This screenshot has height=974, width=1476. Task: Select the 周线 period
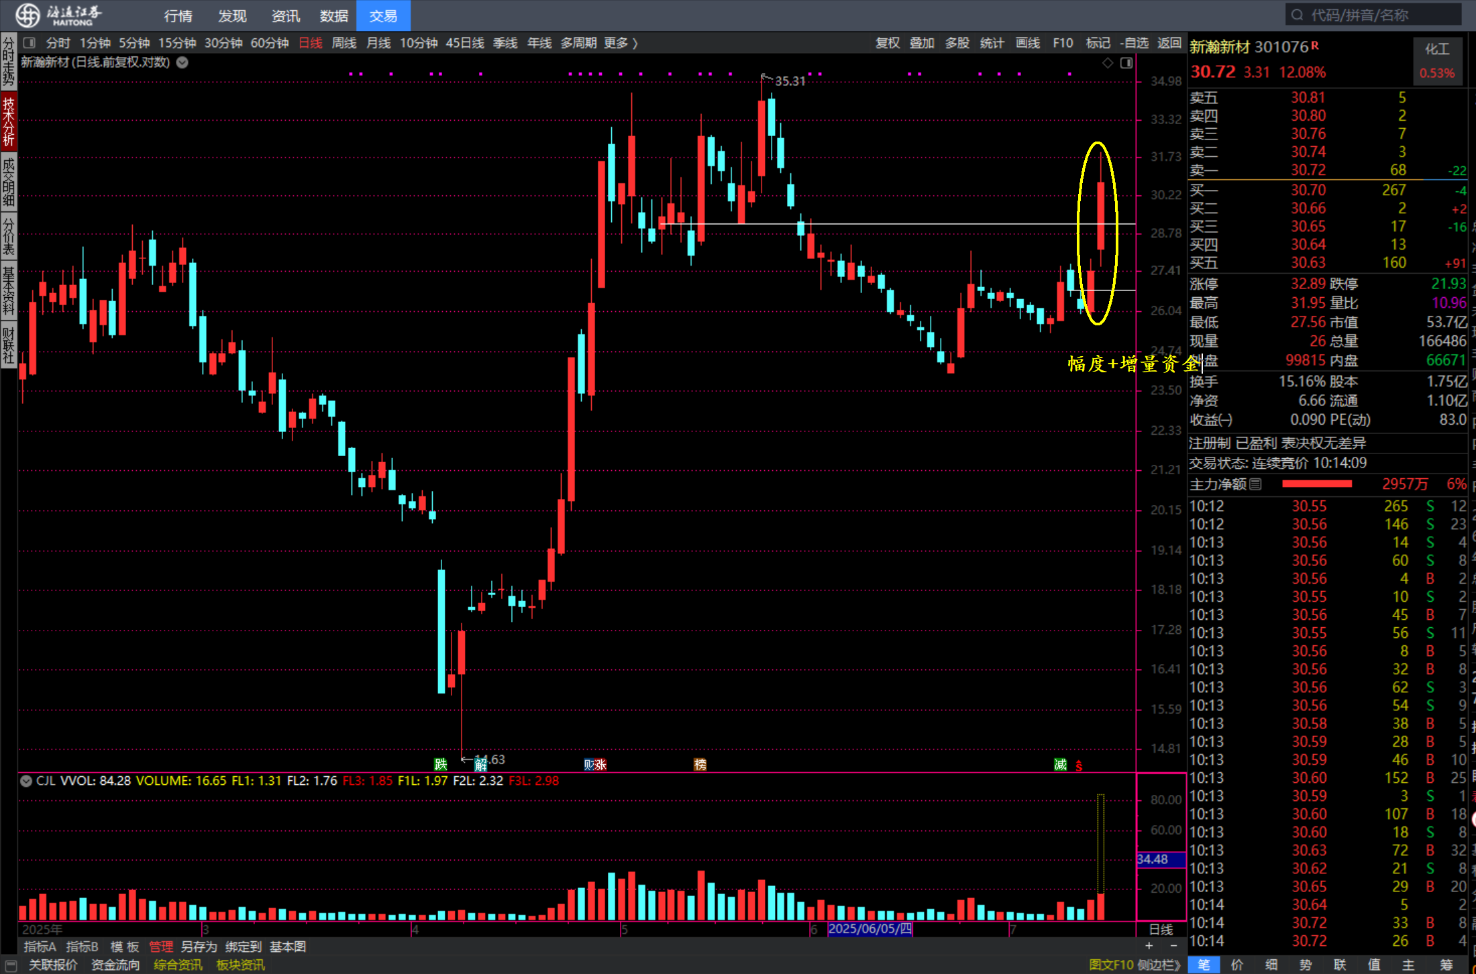click(344, 43)
